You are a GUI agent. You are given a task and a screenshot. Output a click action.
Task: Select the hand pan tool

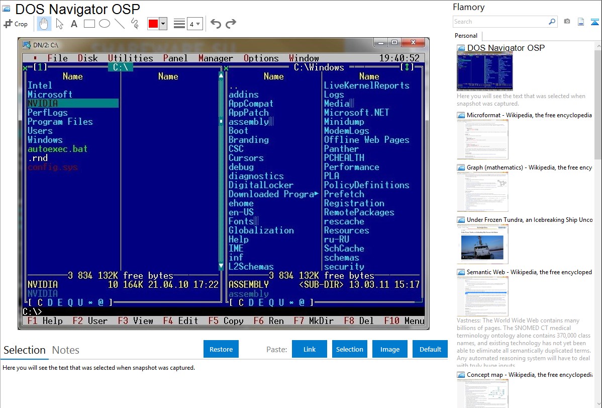[44, 24]
